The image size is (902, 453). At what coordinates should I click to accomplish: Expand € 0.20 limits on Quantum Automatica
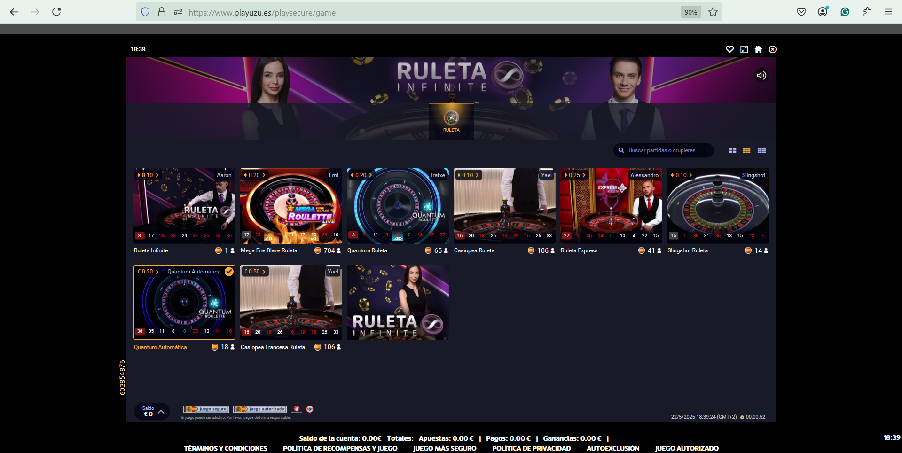click(148, 272)
